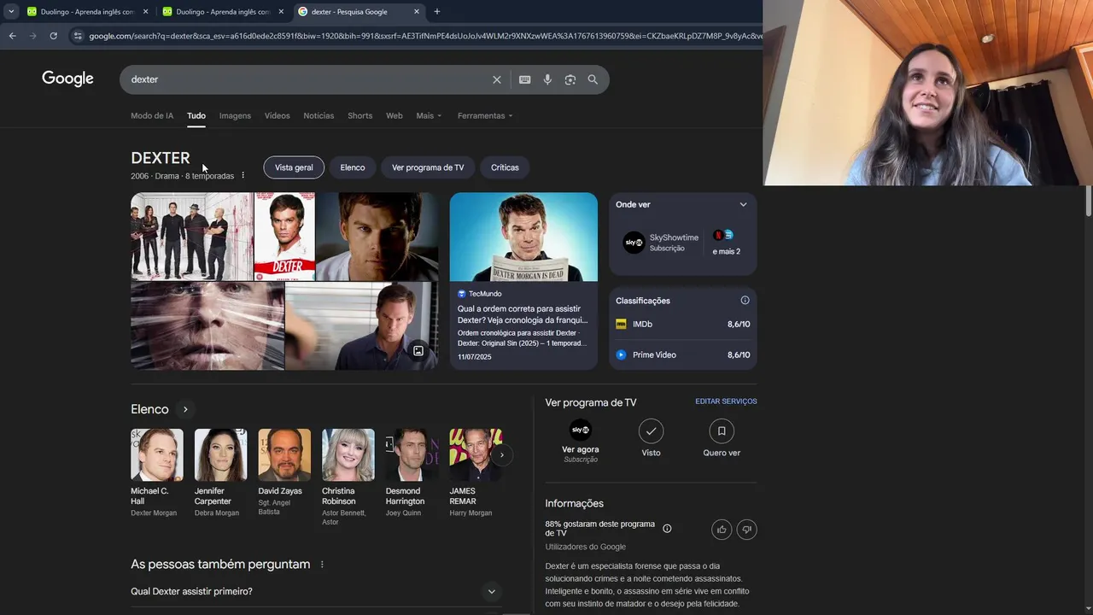Select the Ver programa de TV chip
The image size is (1093, 615).
click(x=428, y=167)
